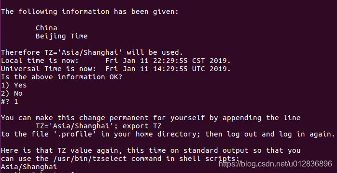Click the 'Here is that TZ value again' line
This screenshot has height=173, width=337.
click(151, 150)
